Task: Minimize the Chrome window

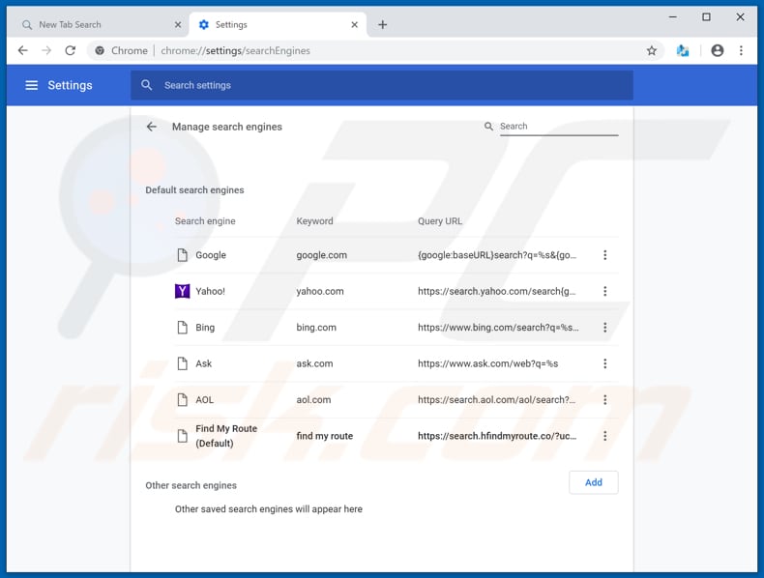Action: coord(673,17)
